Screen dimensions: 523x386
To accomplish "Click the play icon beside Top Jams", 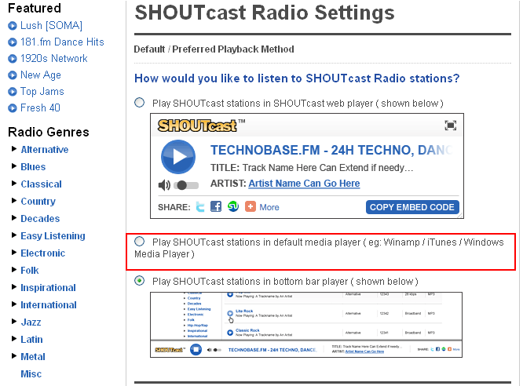I will pos(13,91).
